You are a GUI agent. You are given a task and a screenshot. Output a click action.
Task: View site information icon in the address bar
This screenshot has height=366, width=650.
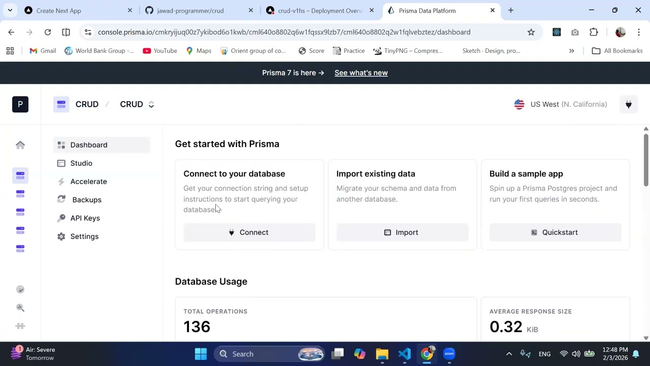[88, 32]
